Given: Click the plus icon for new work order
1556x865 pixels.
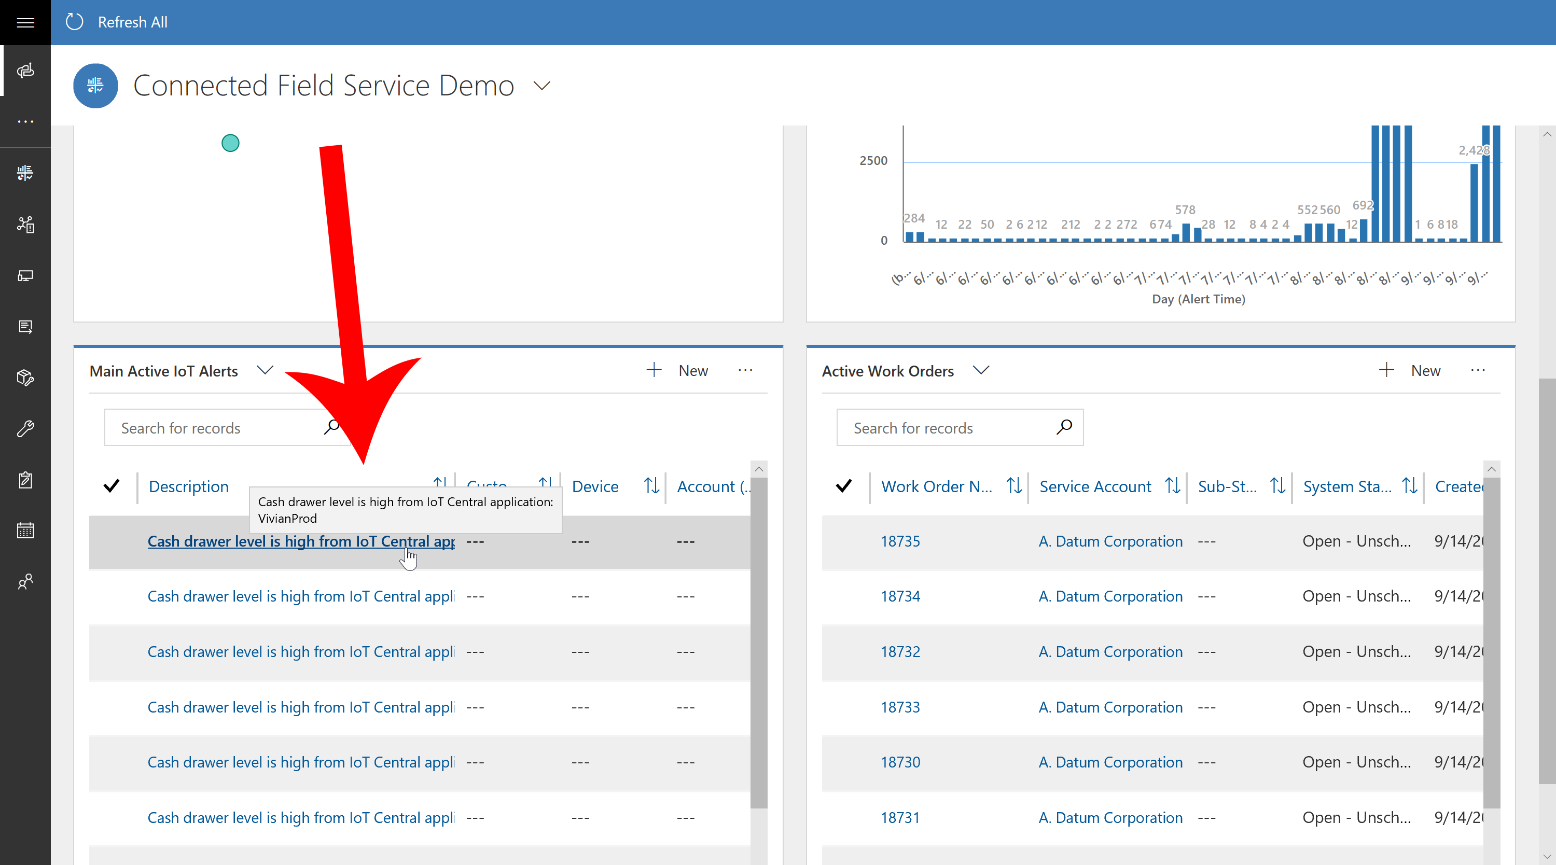Looking at the screenshot, I should click(1386, 370).
